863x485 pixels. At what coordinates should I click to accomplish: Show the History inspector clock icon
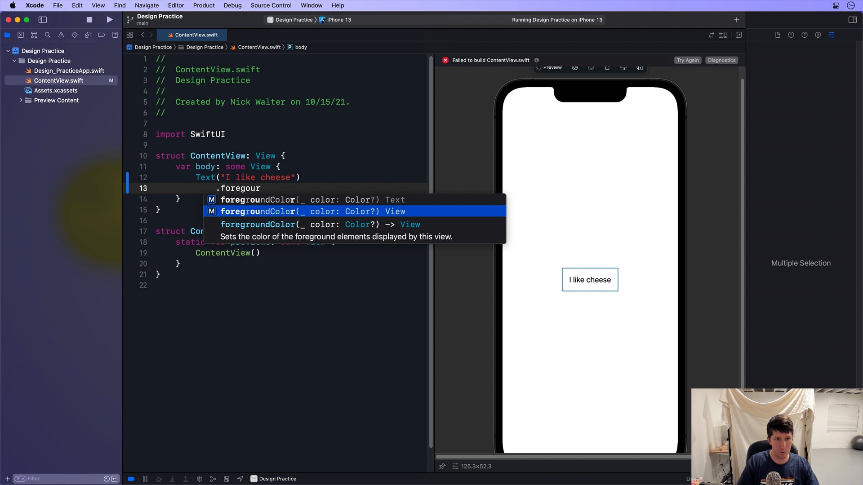coord(791,35)
